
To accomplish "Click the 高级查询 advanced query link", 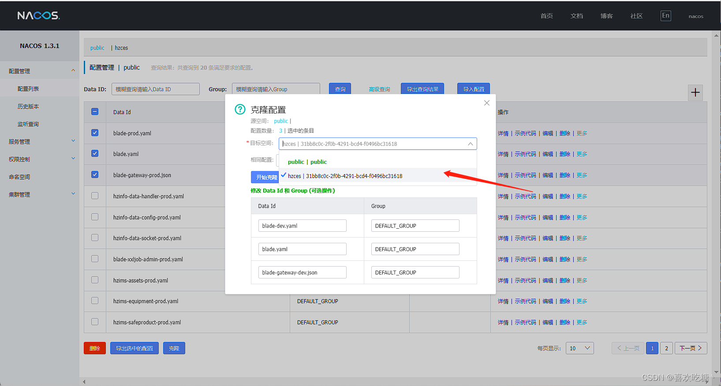I will click(379, 89).
